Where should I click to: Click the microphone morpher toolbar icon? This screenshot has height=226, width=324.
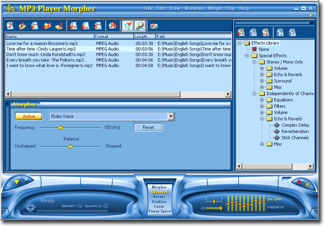(140, 26)
